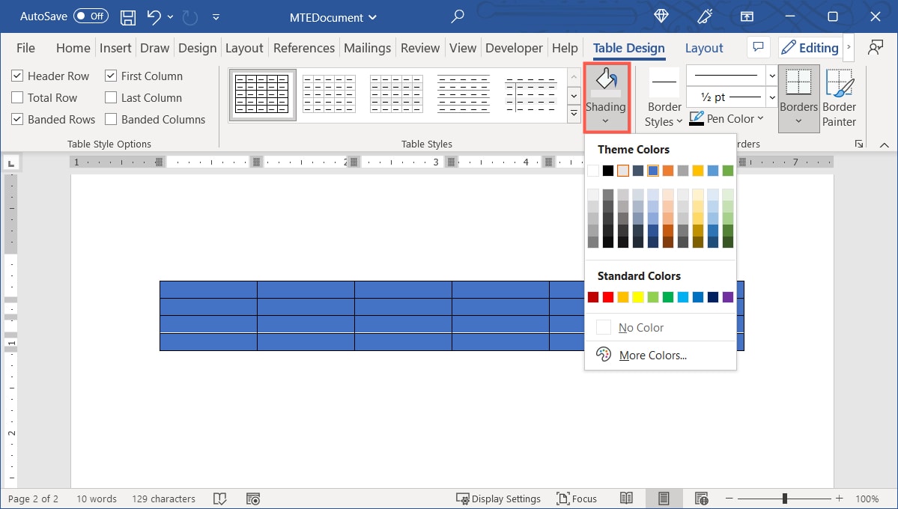Viewport: 898px width, 509px height.
Task: Uncheck the Header Row option
Action: click(x=16, y=76)
